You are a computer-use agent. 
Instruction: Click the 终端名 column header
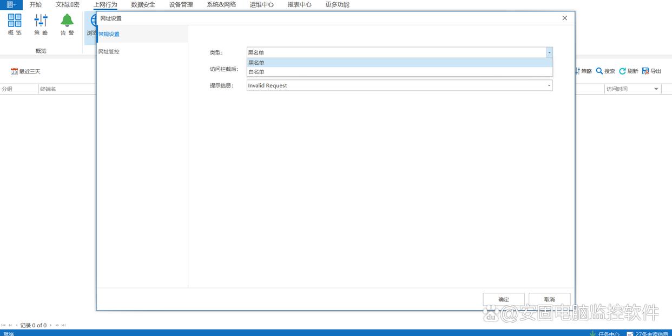(x=48, y=89)
